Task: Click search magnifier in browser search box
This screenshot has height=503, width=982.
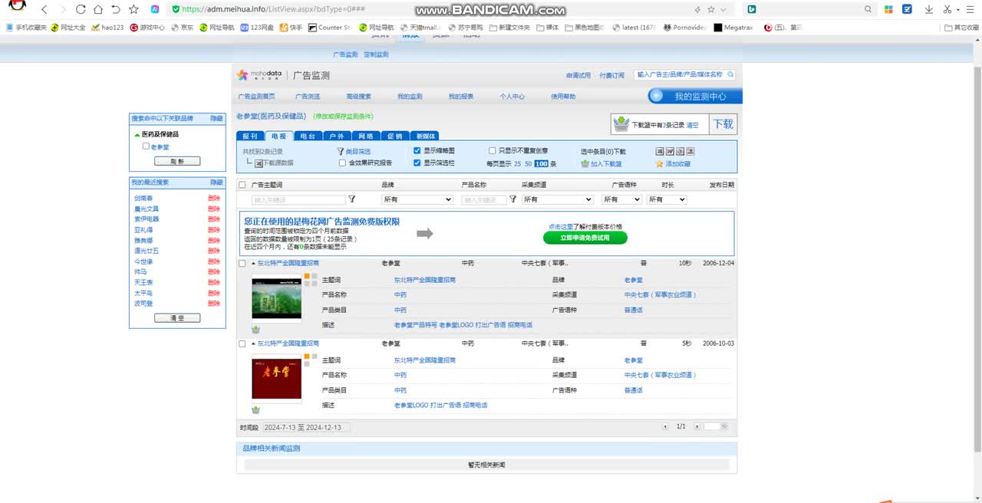Action: click(868, 9)
